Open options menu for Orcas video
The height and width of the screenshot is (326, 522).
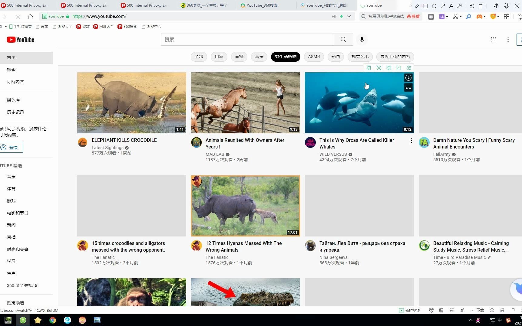(x=411, y=141)
